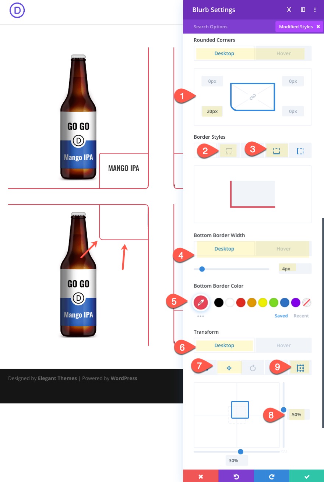The width and height of the screenshot is (324, 482).
Task: Click the bottom beer bottle image
Action: pos(78,274)
